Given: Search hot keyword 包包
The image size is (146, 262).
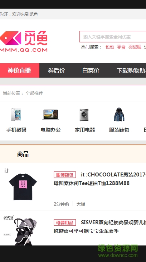Looking at the screenshot, I should click(110, 47).
